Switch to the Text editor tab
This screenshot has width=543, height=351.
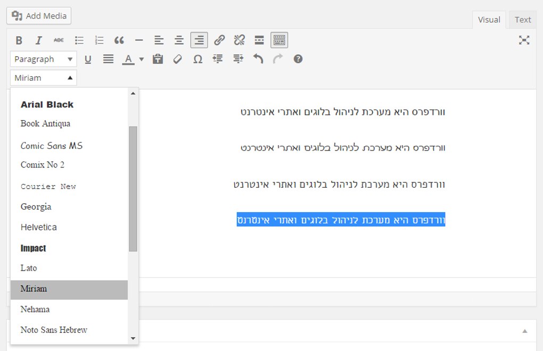(x=523, y=20)
